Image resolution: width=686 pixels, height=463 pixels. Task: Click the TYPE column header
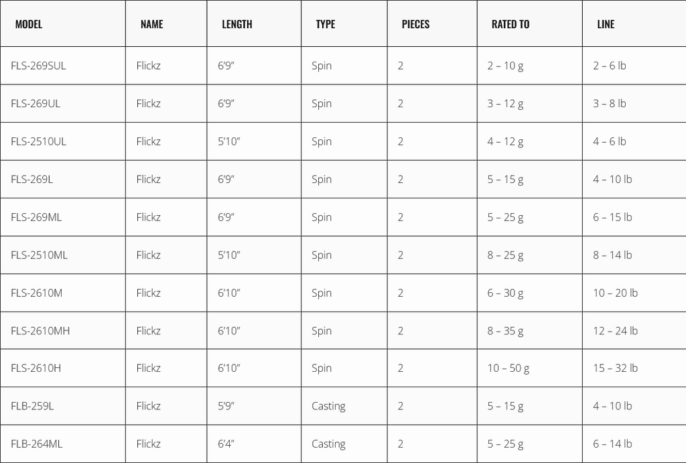pyautogui.click(x=326, y=24)
